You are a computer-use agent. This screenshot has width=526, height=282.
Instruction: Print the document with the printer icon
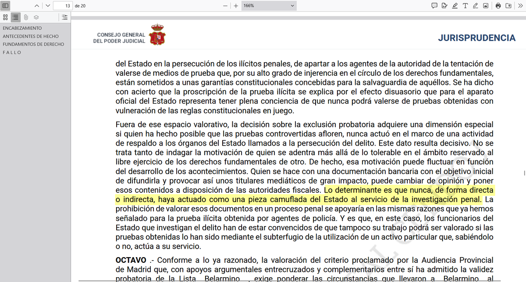click(x=498, y=6)
